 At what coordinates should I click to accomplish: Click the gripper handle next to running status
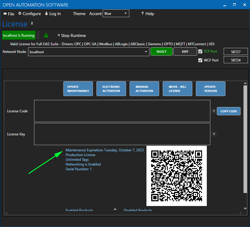(38, 35)
